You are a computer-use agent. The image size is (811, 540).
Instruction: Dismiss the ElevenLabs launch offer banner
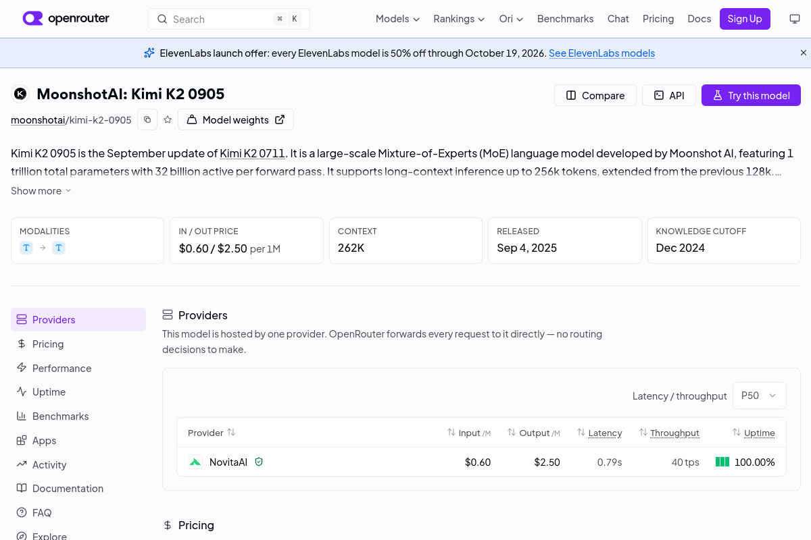[804, 53]
